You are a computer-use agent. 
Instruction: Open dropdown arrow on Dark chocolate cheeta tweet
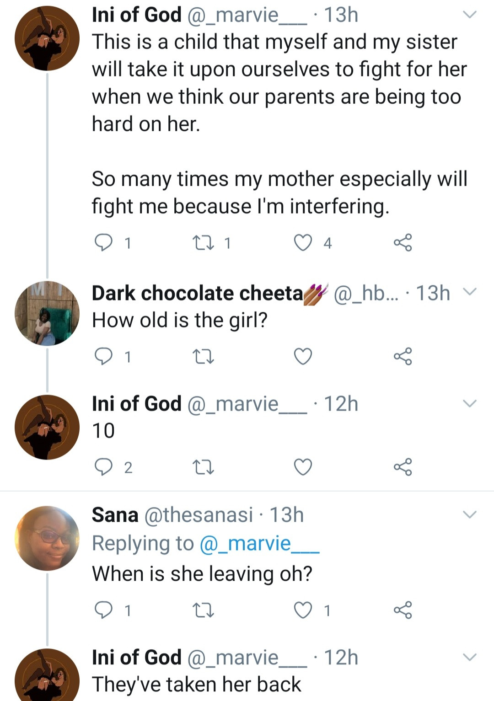470,292
